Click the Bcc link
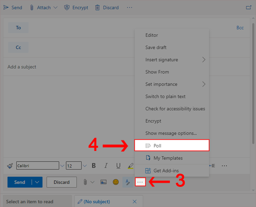 [240, 28]
